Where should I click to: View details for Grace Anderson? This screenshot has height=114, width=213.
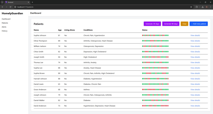[195, 90]
